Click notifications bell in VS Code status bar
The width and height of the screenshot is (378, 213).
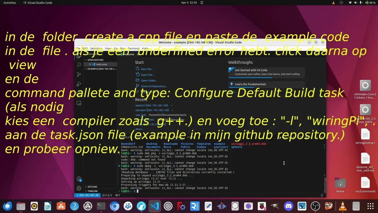(322, 195)
